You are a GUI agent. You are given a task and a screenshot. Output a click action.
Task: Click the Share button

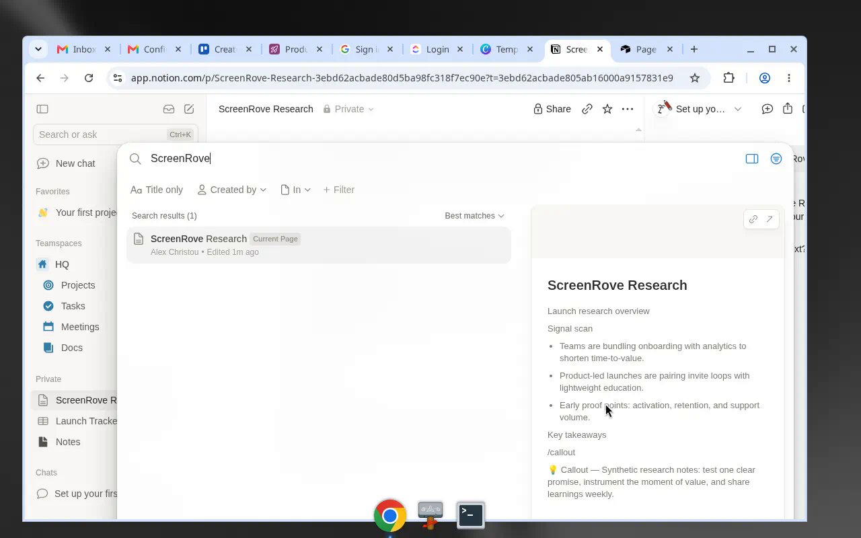pos(552,109)
